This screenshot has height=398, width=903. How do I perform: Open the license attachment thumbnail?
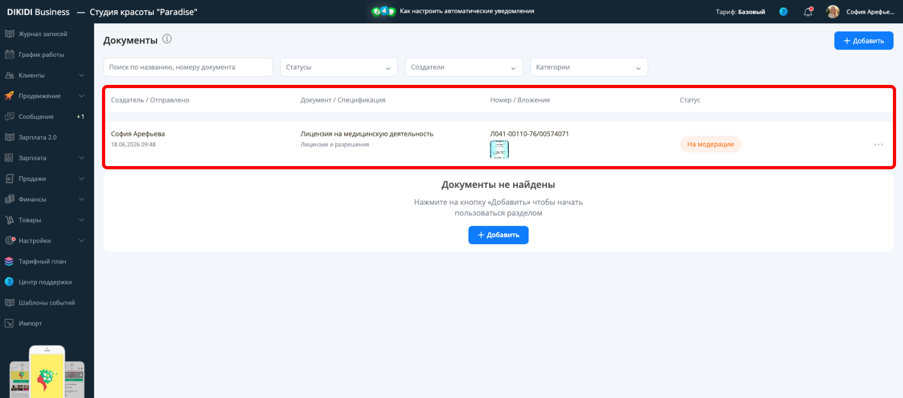coord(499,150)
